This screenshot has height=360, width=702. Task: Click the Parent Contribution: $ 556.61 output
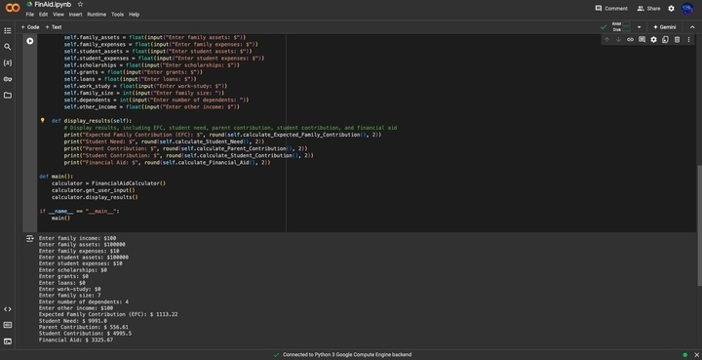point(83,327)
